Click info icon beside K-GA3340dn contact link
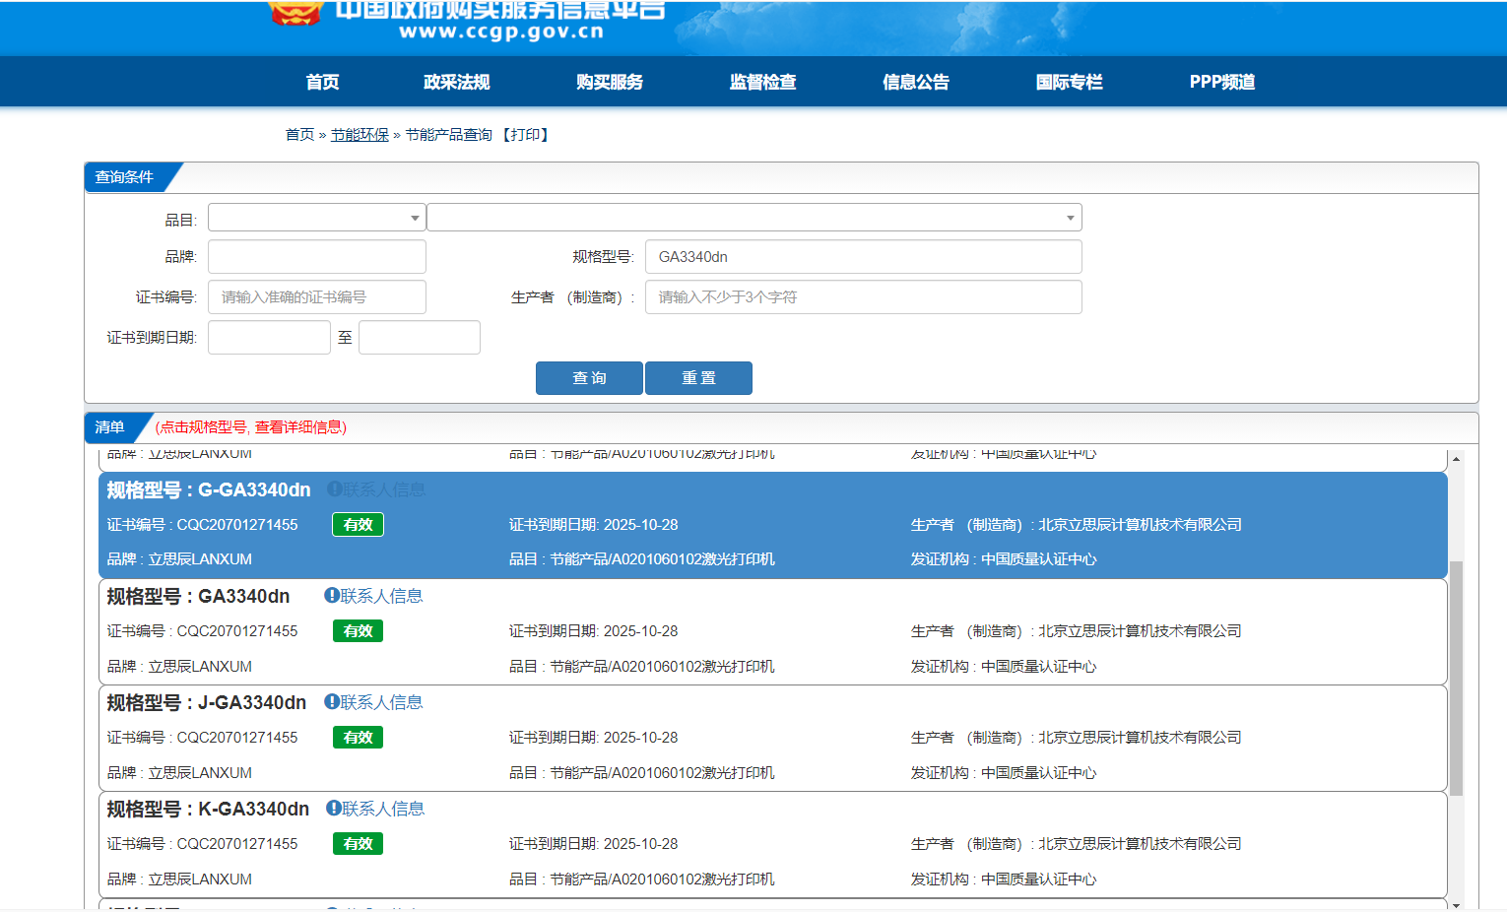This screenshot has height=912, width=1507. [334, 809]
